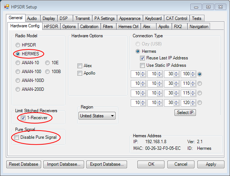Click the IP address 192.168.1.8 text
Screen dimensions: 230x176
156,142
